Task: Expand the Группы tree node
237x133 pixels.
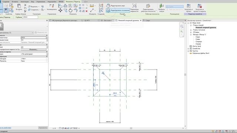Action: (x=188, y=51)
